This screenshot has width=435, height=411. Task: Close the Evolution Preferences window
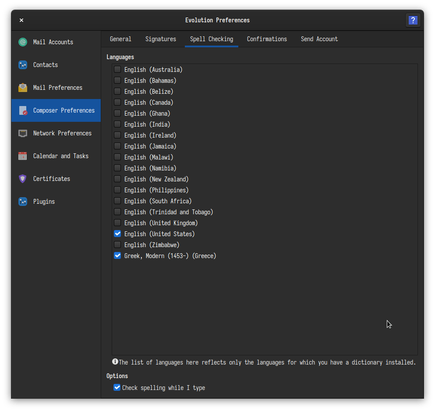pos(21,20)
